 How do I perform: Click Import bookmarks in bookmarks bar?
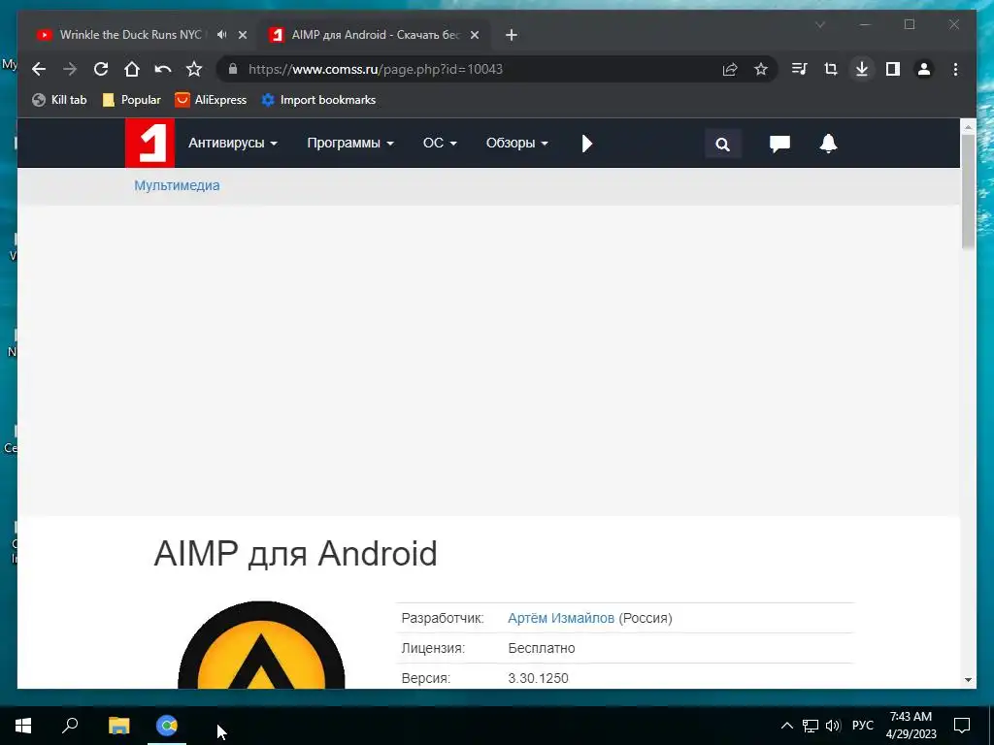coord(318,100)
